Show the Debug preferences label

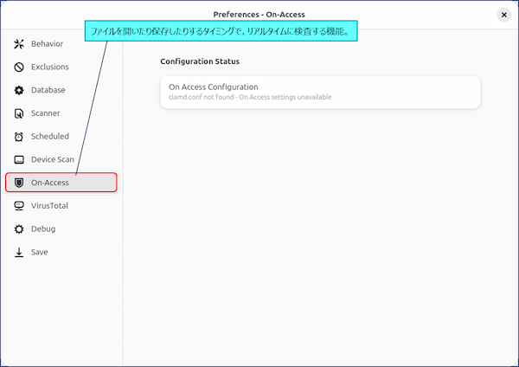[43, 229]
